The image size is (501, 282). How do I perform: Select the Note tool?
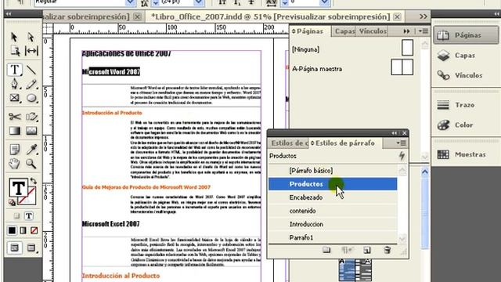click(15, 150)
